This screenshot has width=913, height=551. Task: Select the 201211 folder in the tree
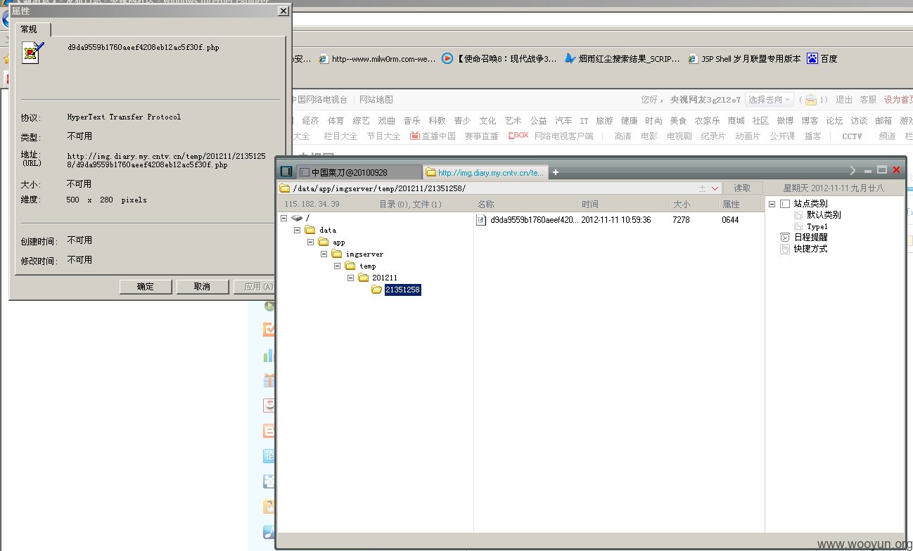[385, 278]
